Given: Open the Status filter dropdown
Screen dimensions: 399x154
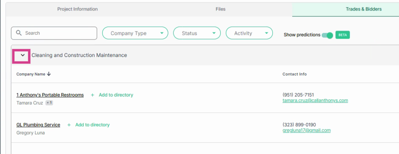Looking at the screenshot, I should 197,33.
